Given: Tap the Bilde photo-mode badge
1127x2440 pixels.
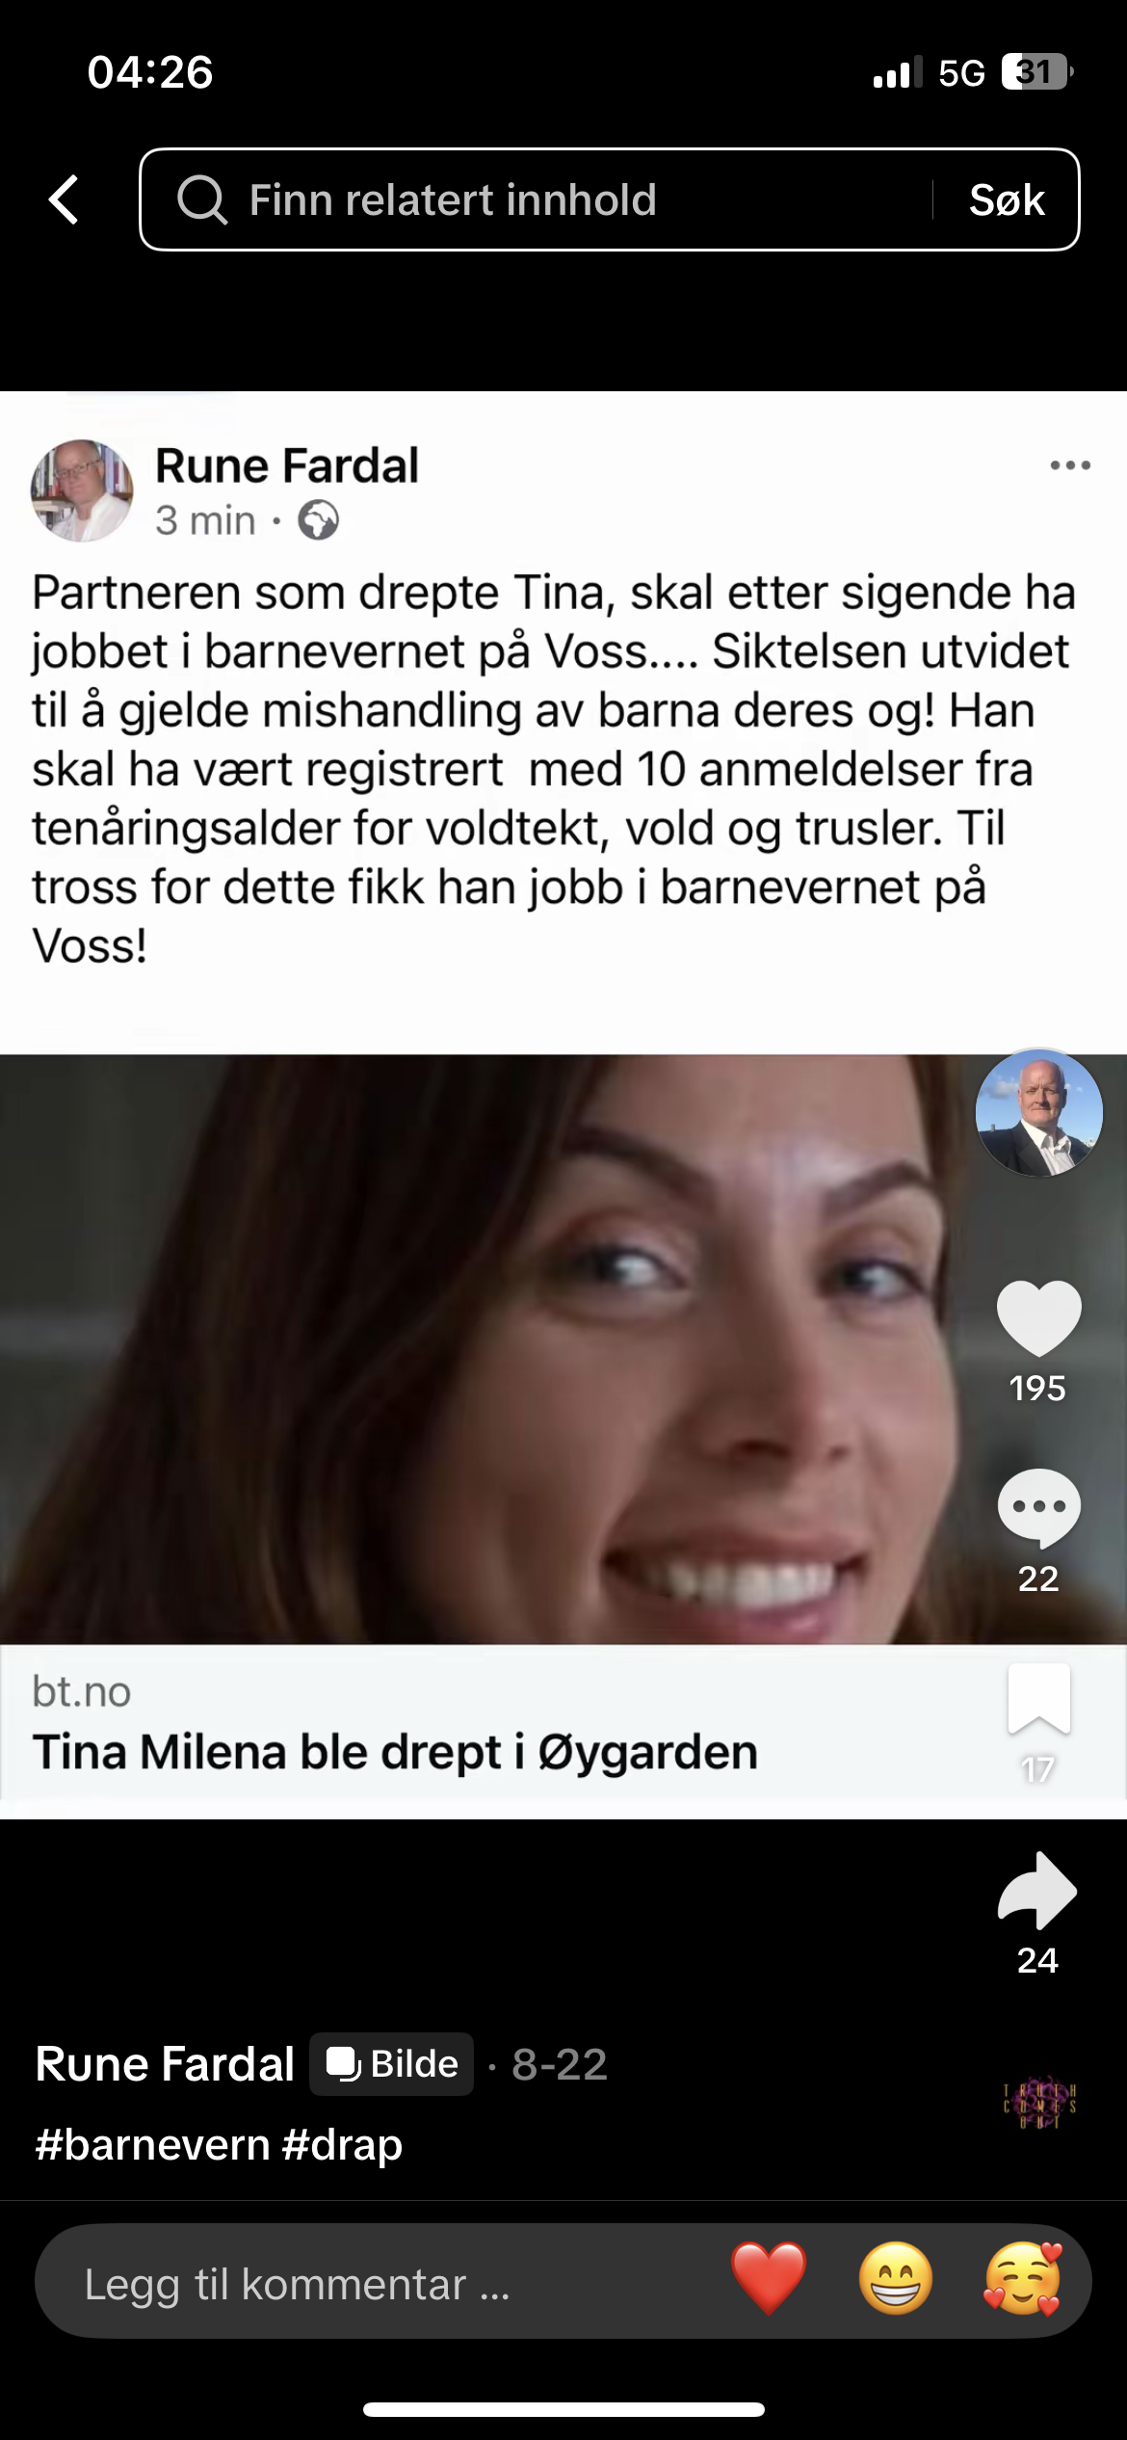Looking at the screenshot, I should (392, 2064).
